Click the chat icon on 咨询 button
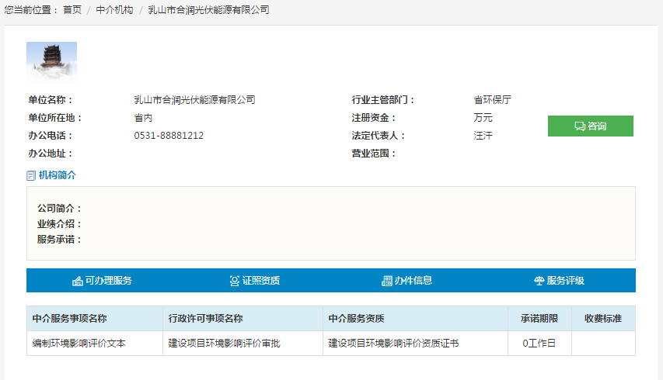Screen dimensions: 663x380 coord(579,126)
